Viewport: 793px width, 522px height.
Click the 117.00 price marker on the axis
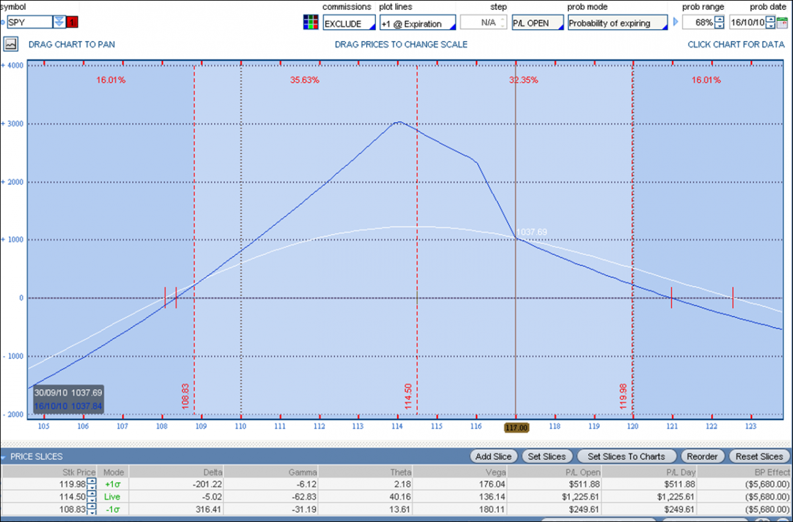coord(516,428)
